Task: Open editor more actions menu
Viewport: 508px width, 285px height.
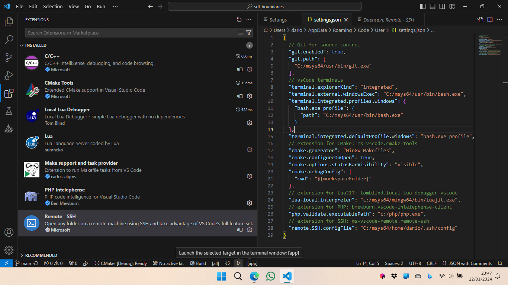Action: point(499,20)
